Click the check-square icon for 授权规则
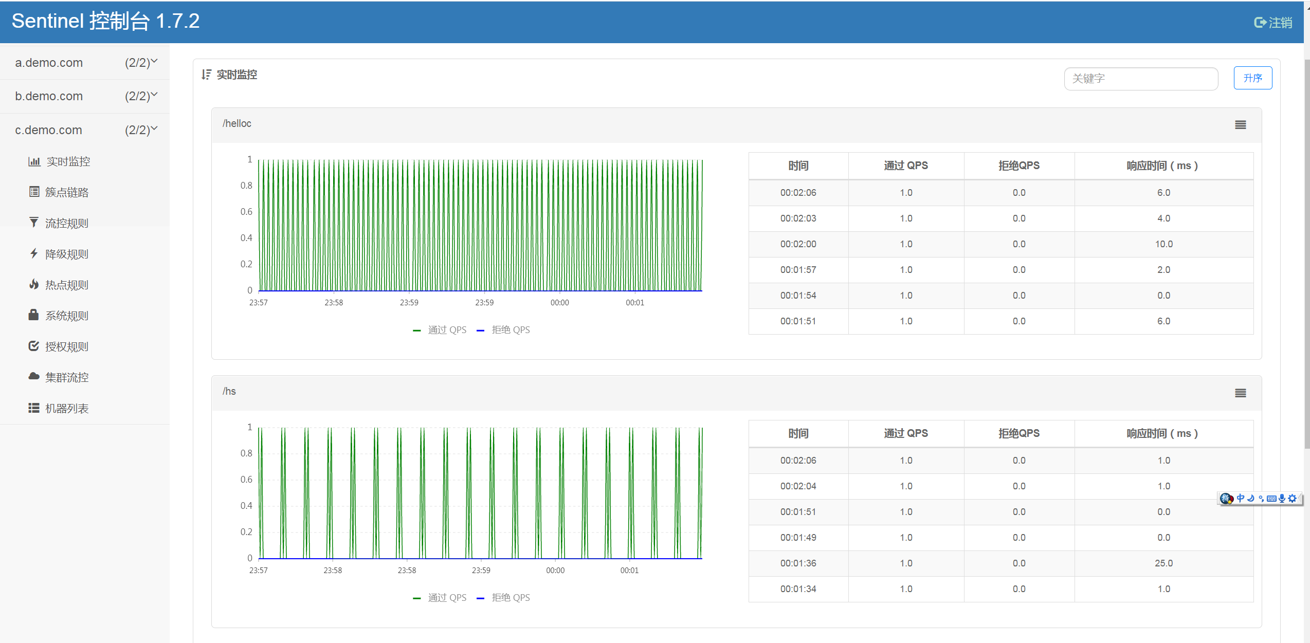The height and width of the screenshot is (643, 1310). (34, 346)
